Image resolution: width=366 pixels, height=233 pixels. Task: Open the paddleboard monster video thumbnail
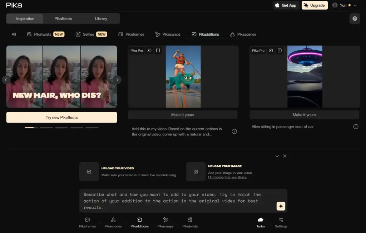coord(183,77)
